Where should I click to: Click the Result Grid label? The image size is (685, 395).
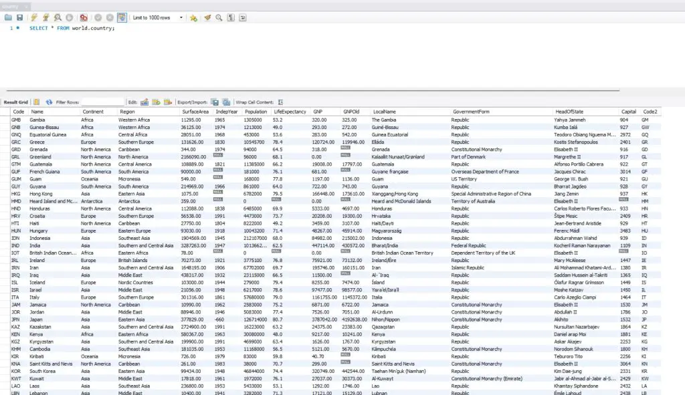coord(16,102)
